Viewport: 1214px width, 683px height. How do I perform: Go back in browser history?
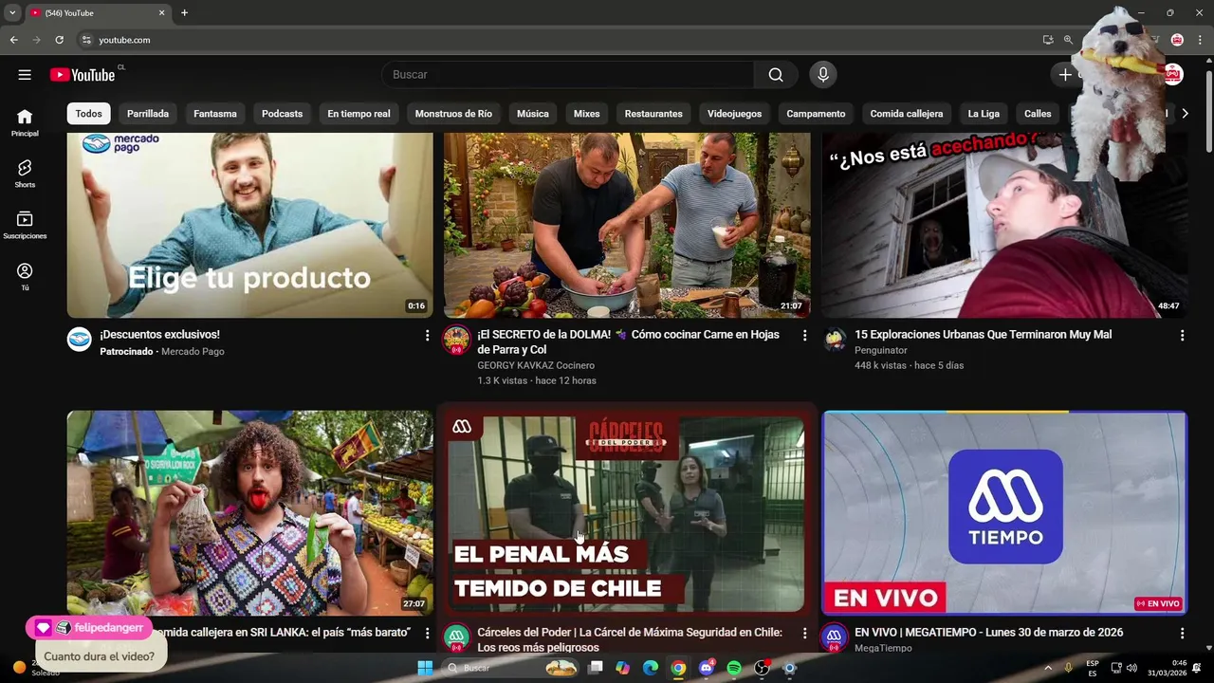point(13,40)
